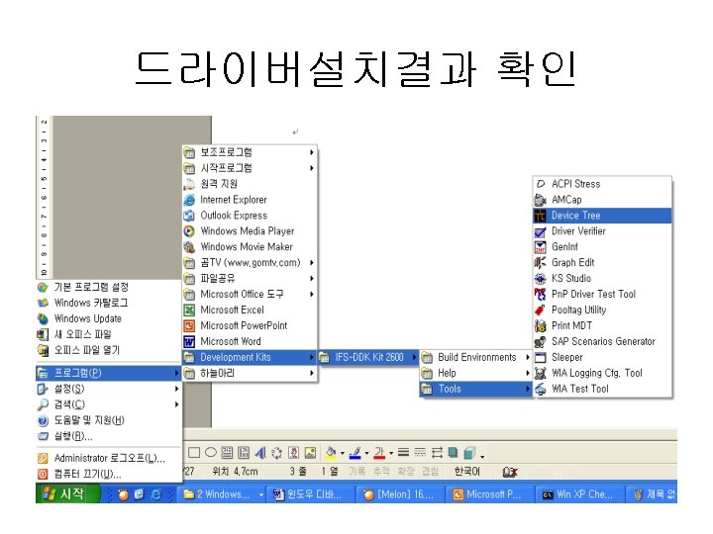Screen dimensions: 713x534
Task: Launch ACPI Stress tool
Action: pyautogui.click(x=602, y=184)
